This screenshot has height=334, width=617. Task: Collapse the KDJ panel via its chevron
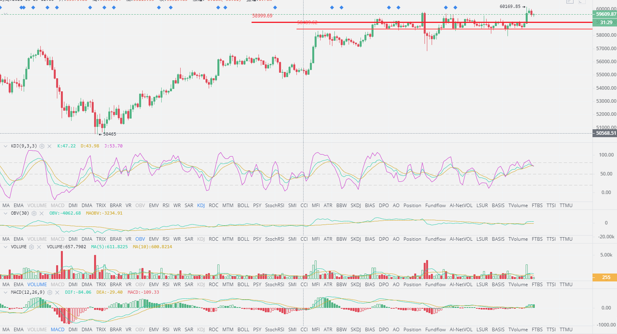(x=5, y=146)
